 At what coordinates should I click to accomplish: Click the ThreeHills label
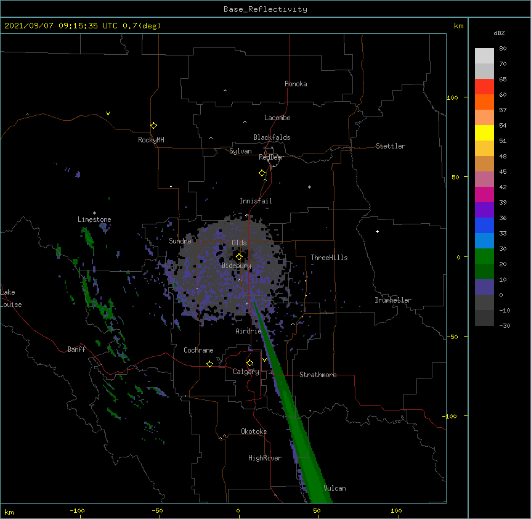pyautogui.click(x=329, y=258)
